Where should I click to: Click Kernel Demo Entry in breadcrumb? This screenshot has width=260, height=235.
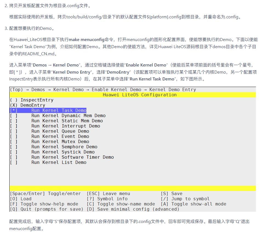(x=173, y=90)
